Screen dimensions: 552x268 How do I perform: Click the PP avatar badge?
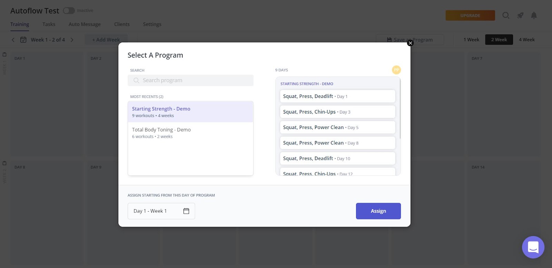(x=396, y=70)
